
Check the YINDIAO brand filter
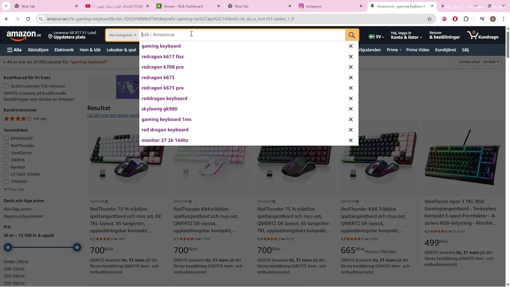tap(6, 181)
